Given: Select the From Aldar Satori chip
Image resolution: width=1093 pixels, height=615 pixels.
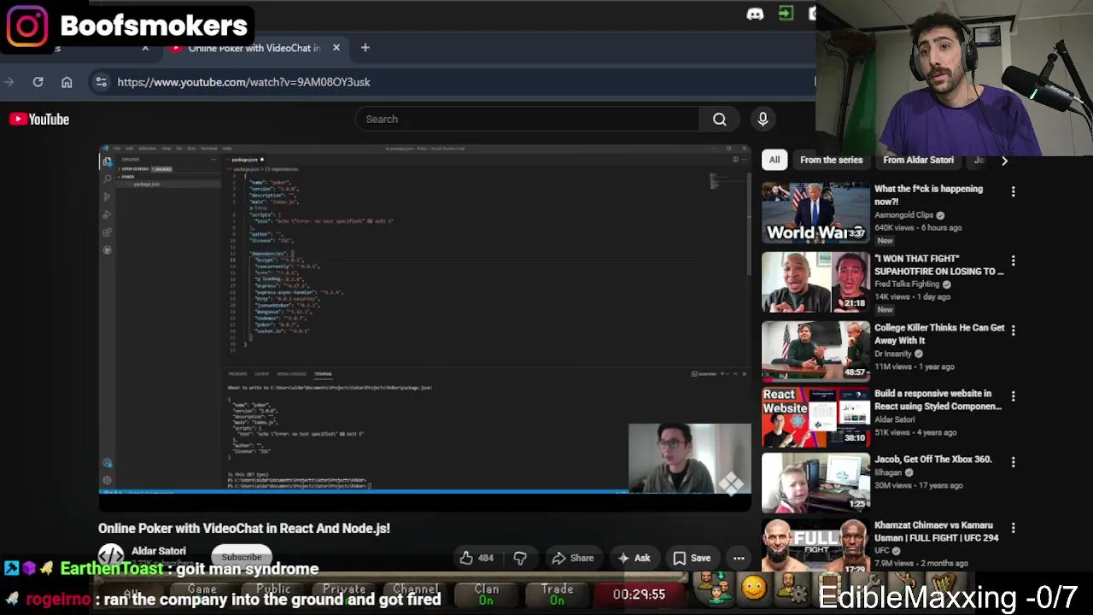Looking at the screenshot, I should point(918,160).
